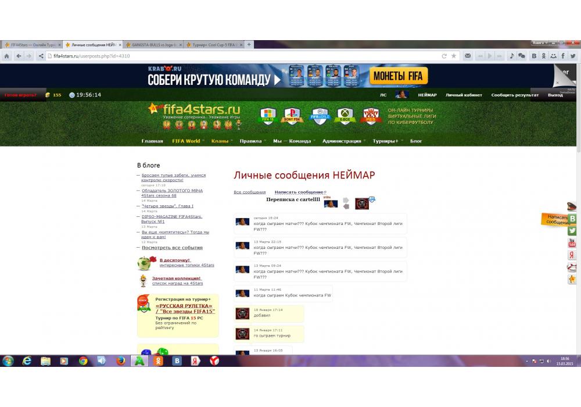Viewport: 581px width, 407px height.
Task: Open the X-BOX platform badge
Action: pos(346,115)
